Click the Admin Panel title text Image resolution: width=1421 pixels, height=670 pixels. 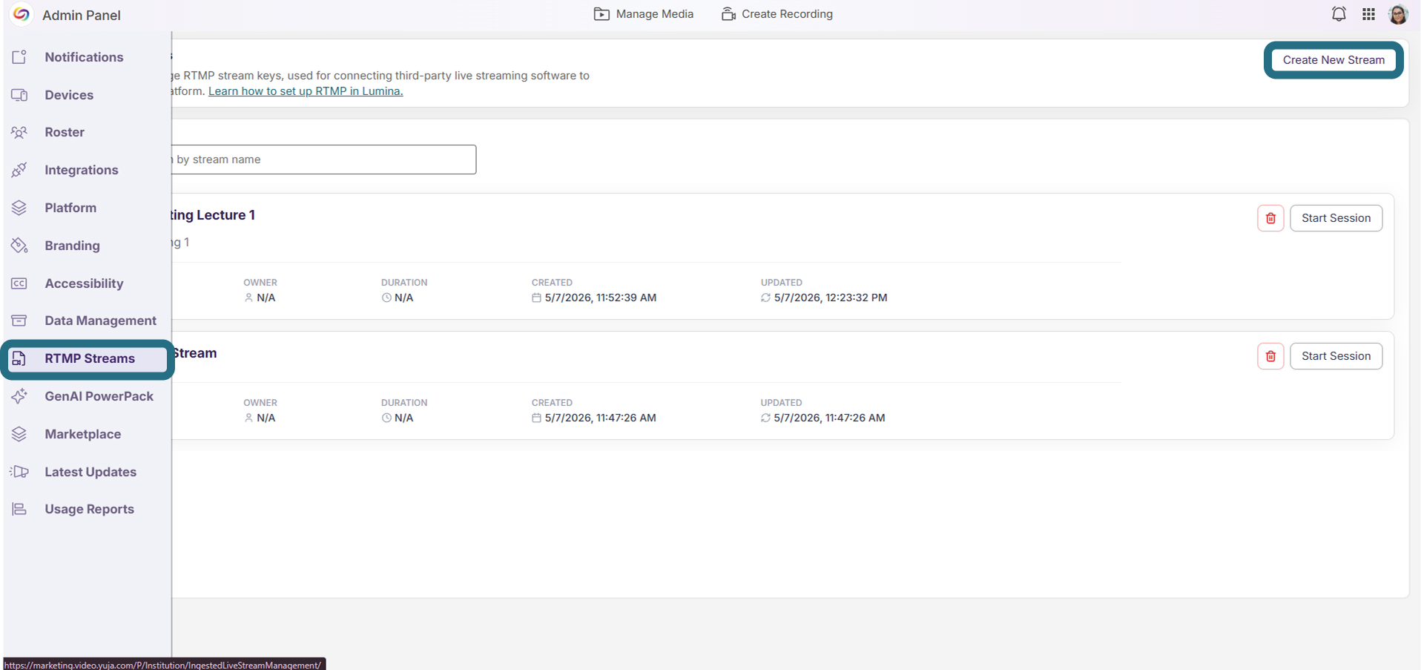pos(82,15)
